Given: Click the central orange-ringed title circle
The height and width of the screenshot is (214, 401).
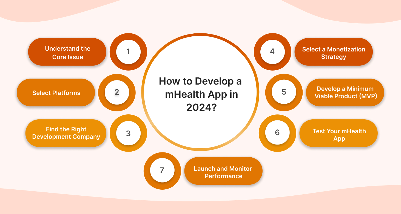Looking at the screenshot, I should click(200, 94).
